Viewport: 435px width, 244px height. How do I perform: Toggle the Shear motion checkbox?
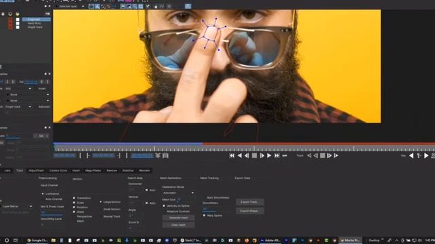tap(74, 211)
